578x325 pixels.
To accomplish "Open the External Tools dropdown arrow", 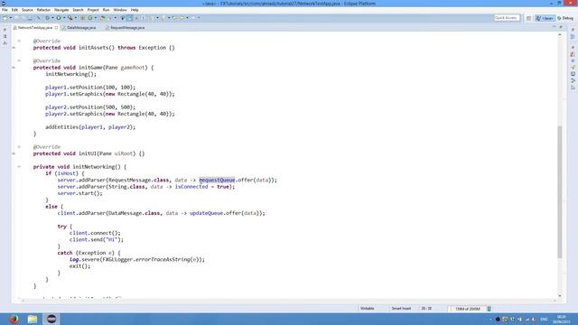I will click(76, 18).
